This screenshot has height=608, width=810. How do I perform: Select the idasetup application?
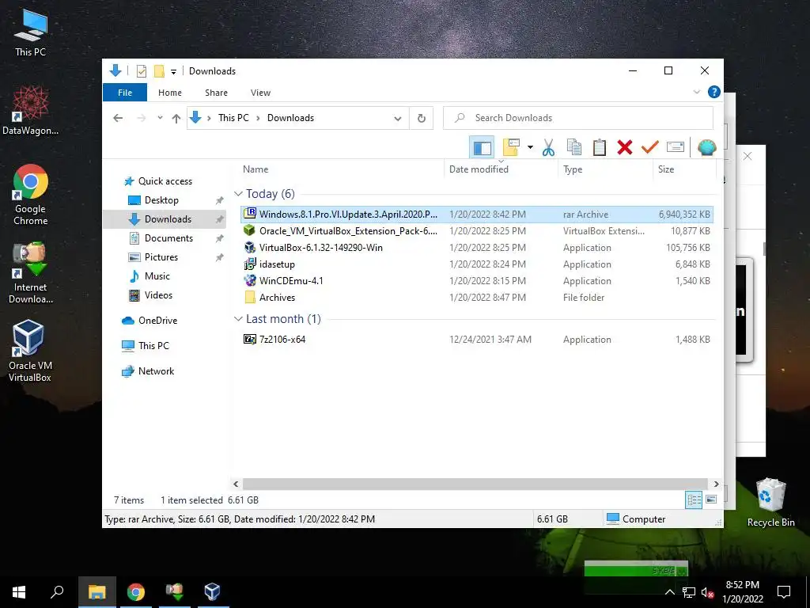pyautogui.click(x=477, y=264)
